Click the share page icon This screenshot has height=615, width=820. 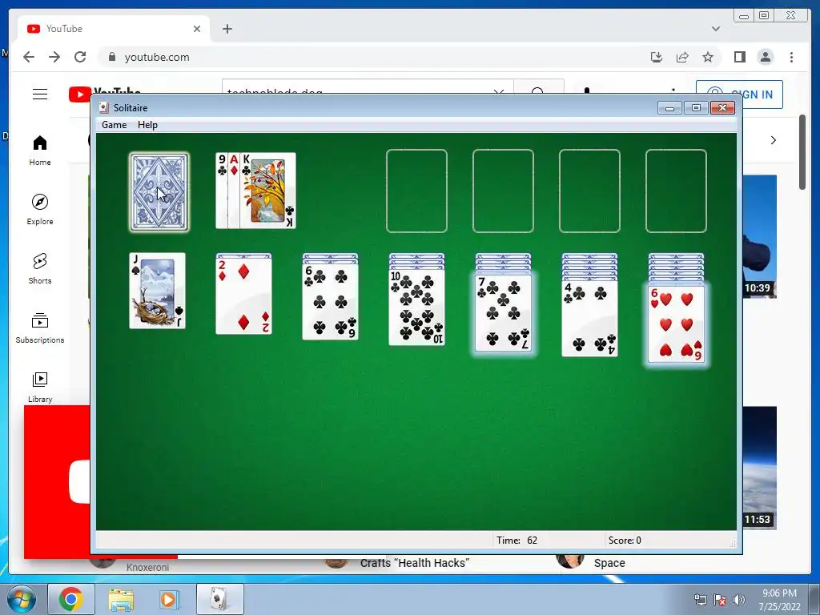[682, 57]
